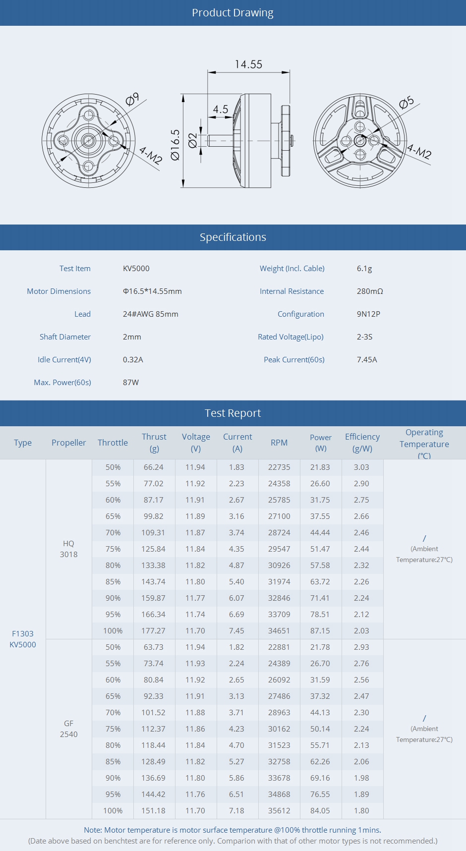Click the Thrust (g) column header

154,443
